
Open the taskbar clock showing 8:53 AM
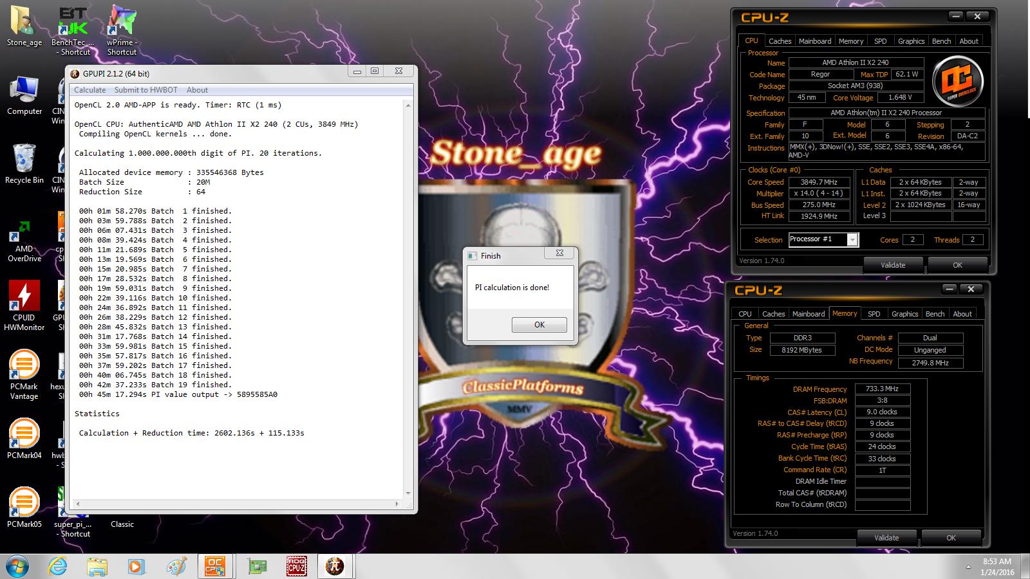click(997, 567)
